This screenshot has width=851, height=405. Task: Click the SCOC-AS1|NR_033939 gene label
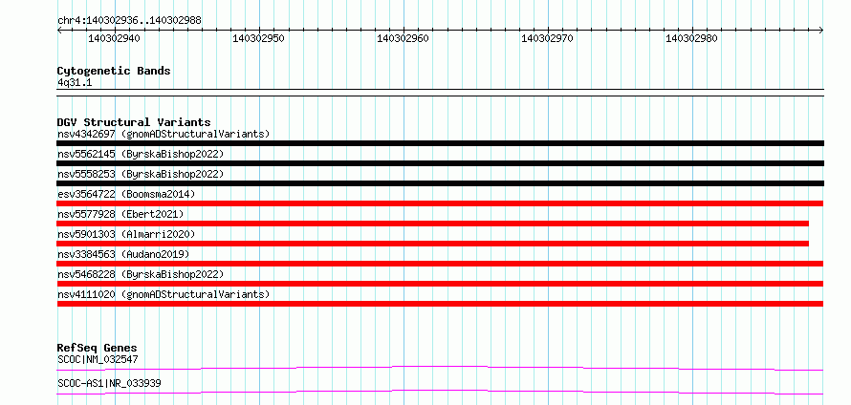click(x=109, y=383)
